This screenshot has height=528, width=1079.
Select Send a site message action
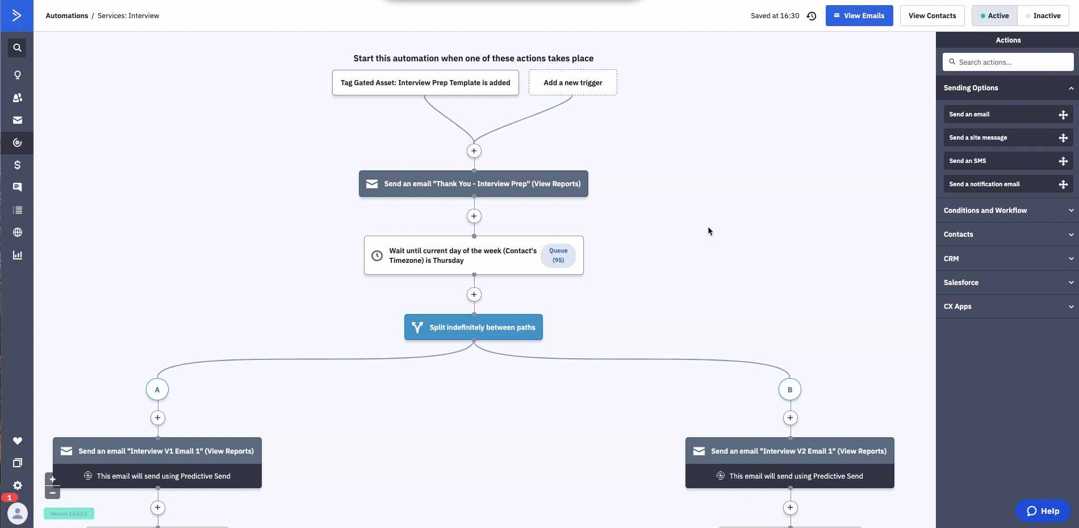pos(1008,138)
